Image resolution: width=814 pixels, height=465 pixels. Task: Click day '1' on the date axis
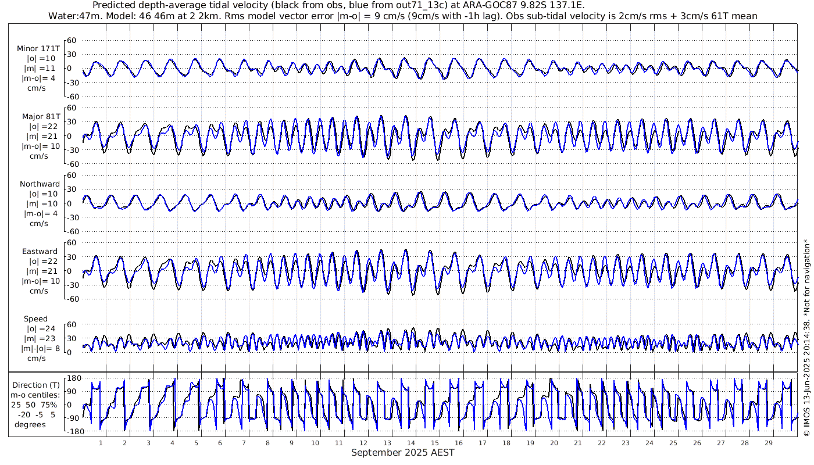click(101, 443)
